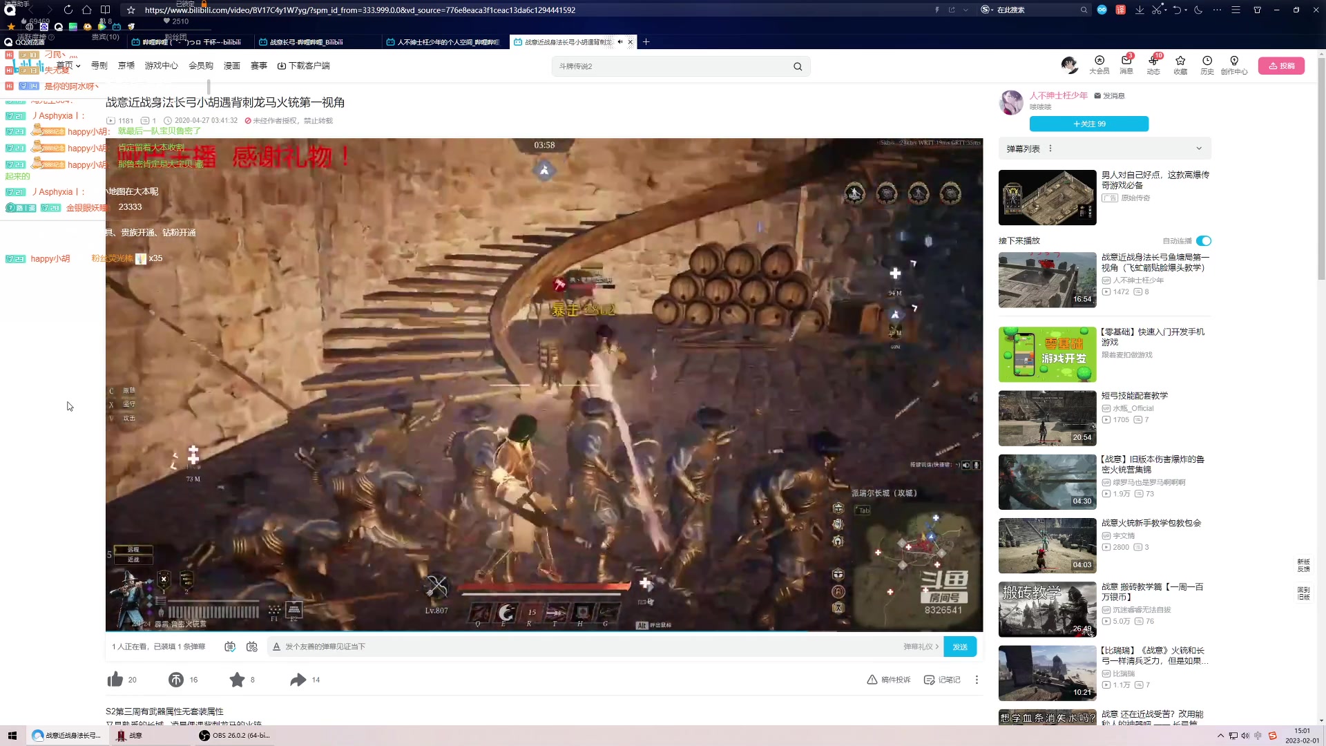Click 下载客户端 download client link

[x=303, y=66]
